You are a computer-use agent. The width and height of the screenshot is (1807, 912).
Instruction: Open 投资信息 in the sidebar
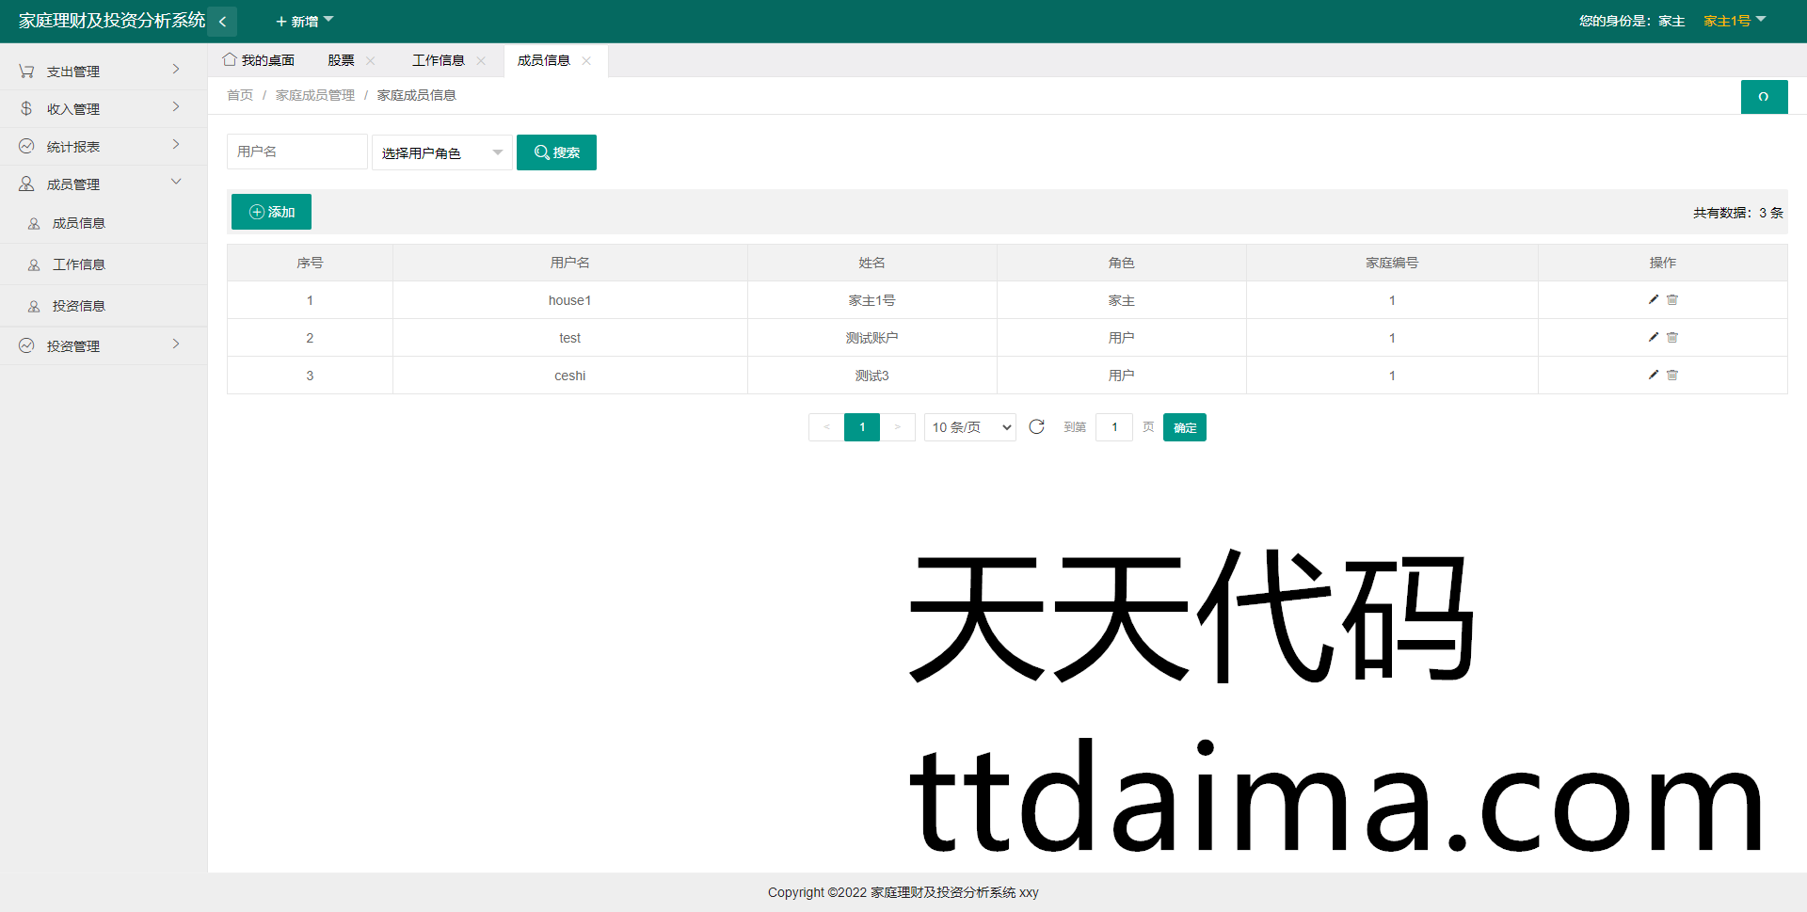tap(79, 306)
